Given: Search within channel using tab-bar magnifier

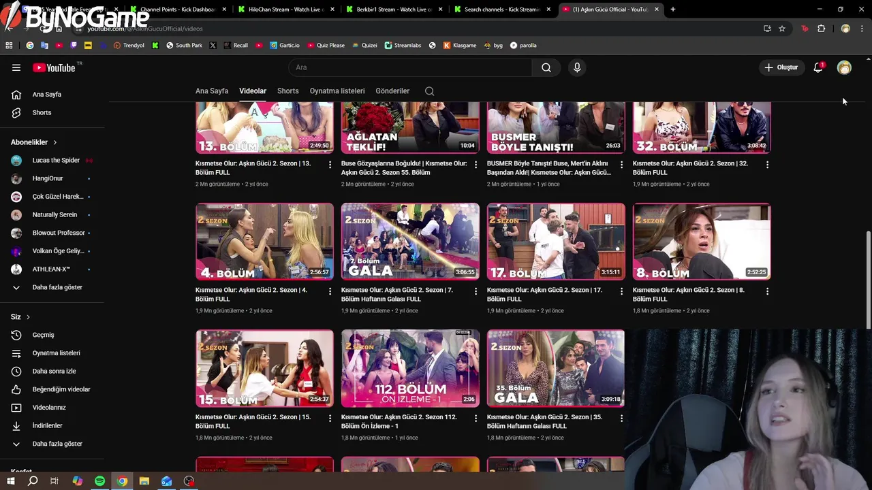Looking at the screenshot, I should [429, 91].
